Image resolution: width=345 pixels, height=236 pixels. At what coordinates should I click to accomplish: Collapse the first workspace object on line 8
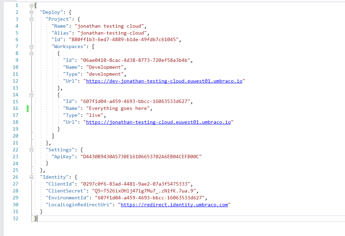[x=31, y=54]
